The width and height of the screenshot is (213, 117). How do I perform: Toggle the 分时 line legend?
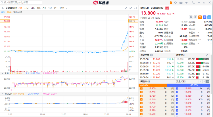pos(3,12)
